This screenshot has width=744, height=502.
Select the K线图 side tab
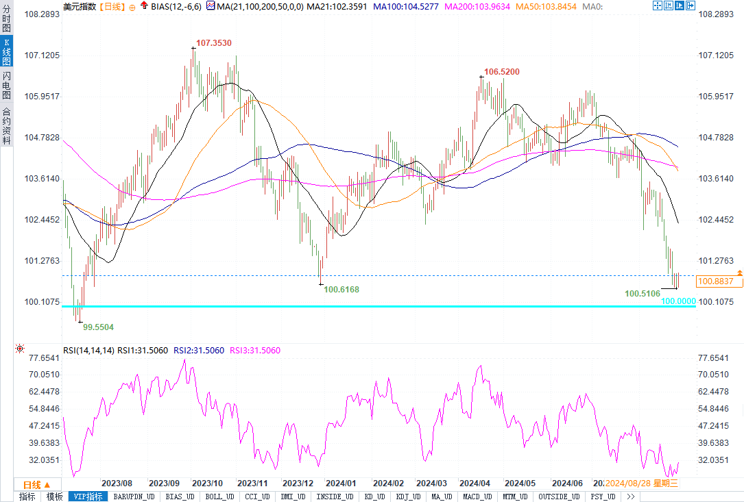pos(6,52)
